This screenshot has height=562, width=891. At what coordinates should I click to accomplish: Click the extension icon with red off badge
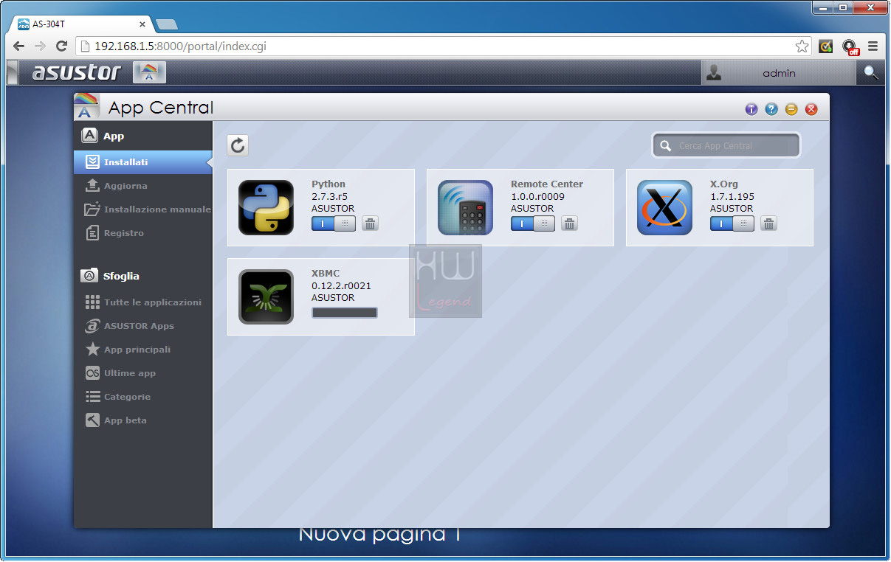[850, 47]
